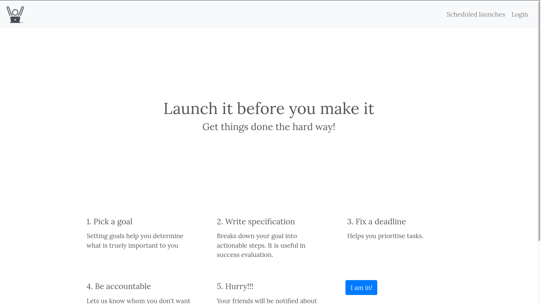Image resolution: width=541 pixels, height=304 pixels.
Task: Click the page's vertical scrollbar
Action: pyautogui.click(x=539, y=121)
